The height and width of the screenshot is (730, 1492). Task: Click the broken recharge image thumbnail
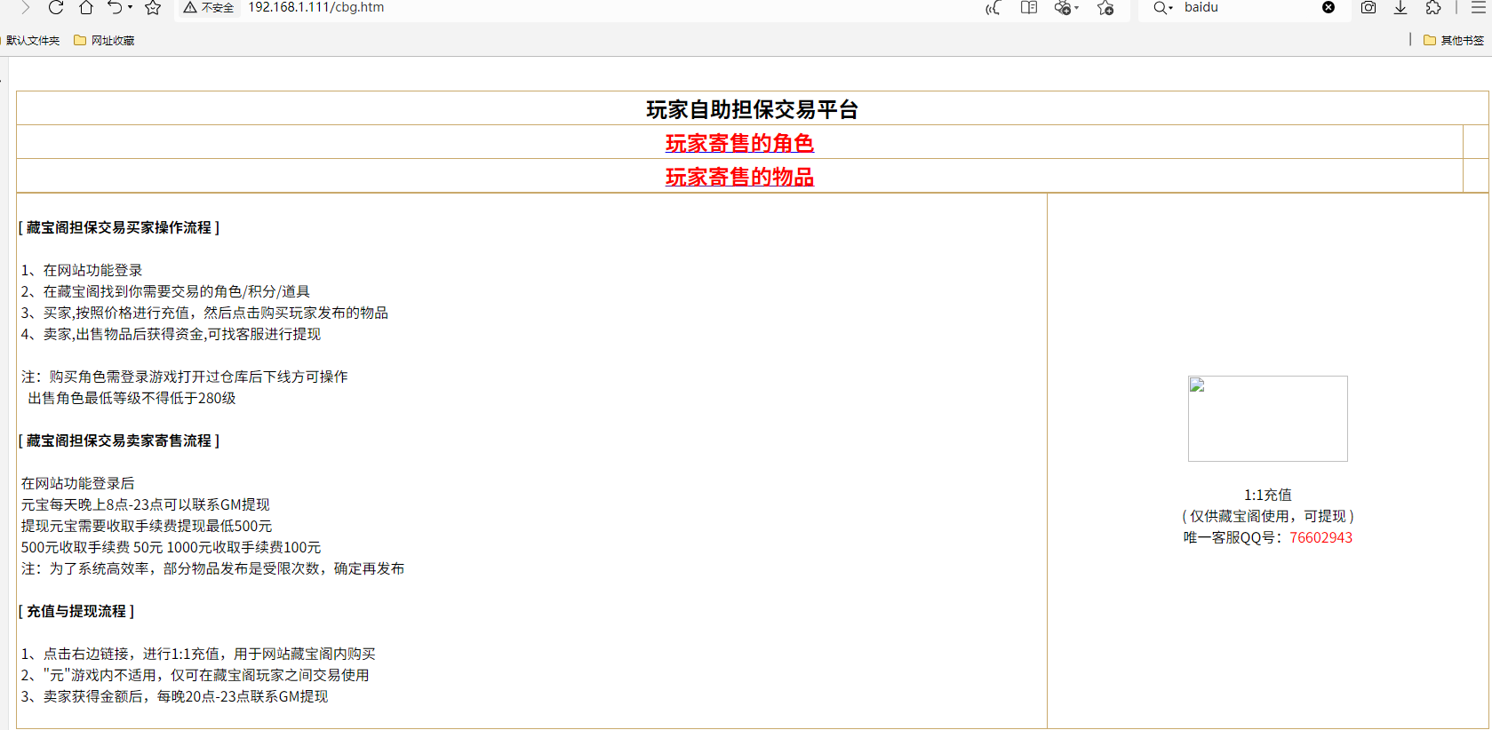click(1267, 418)
